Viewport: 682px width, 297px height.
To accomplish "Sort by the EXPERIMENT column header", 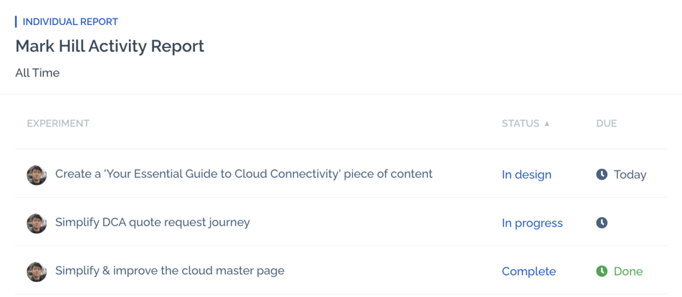I will [x=58, y=124].
